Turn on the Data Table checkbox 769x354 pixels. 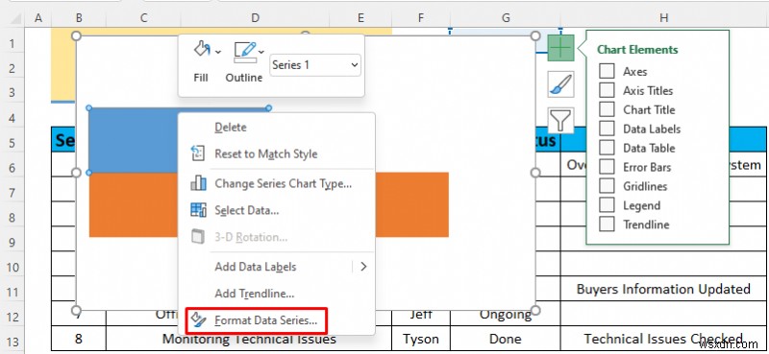[607, 148]
